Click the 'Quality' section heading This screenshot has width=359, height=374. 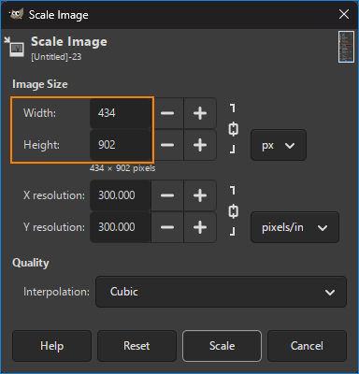(31, 263)
